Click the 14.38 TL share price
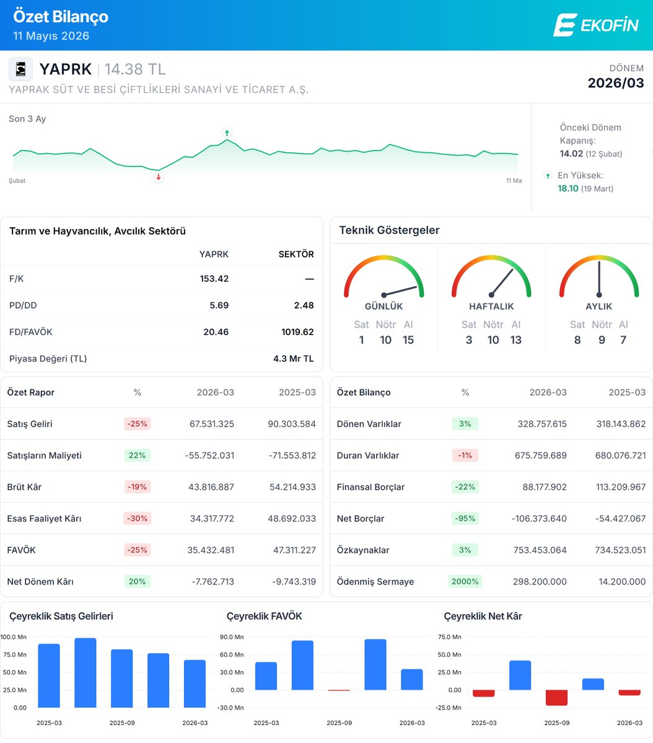This screenshot has height=743, width=653. [135, 69]
